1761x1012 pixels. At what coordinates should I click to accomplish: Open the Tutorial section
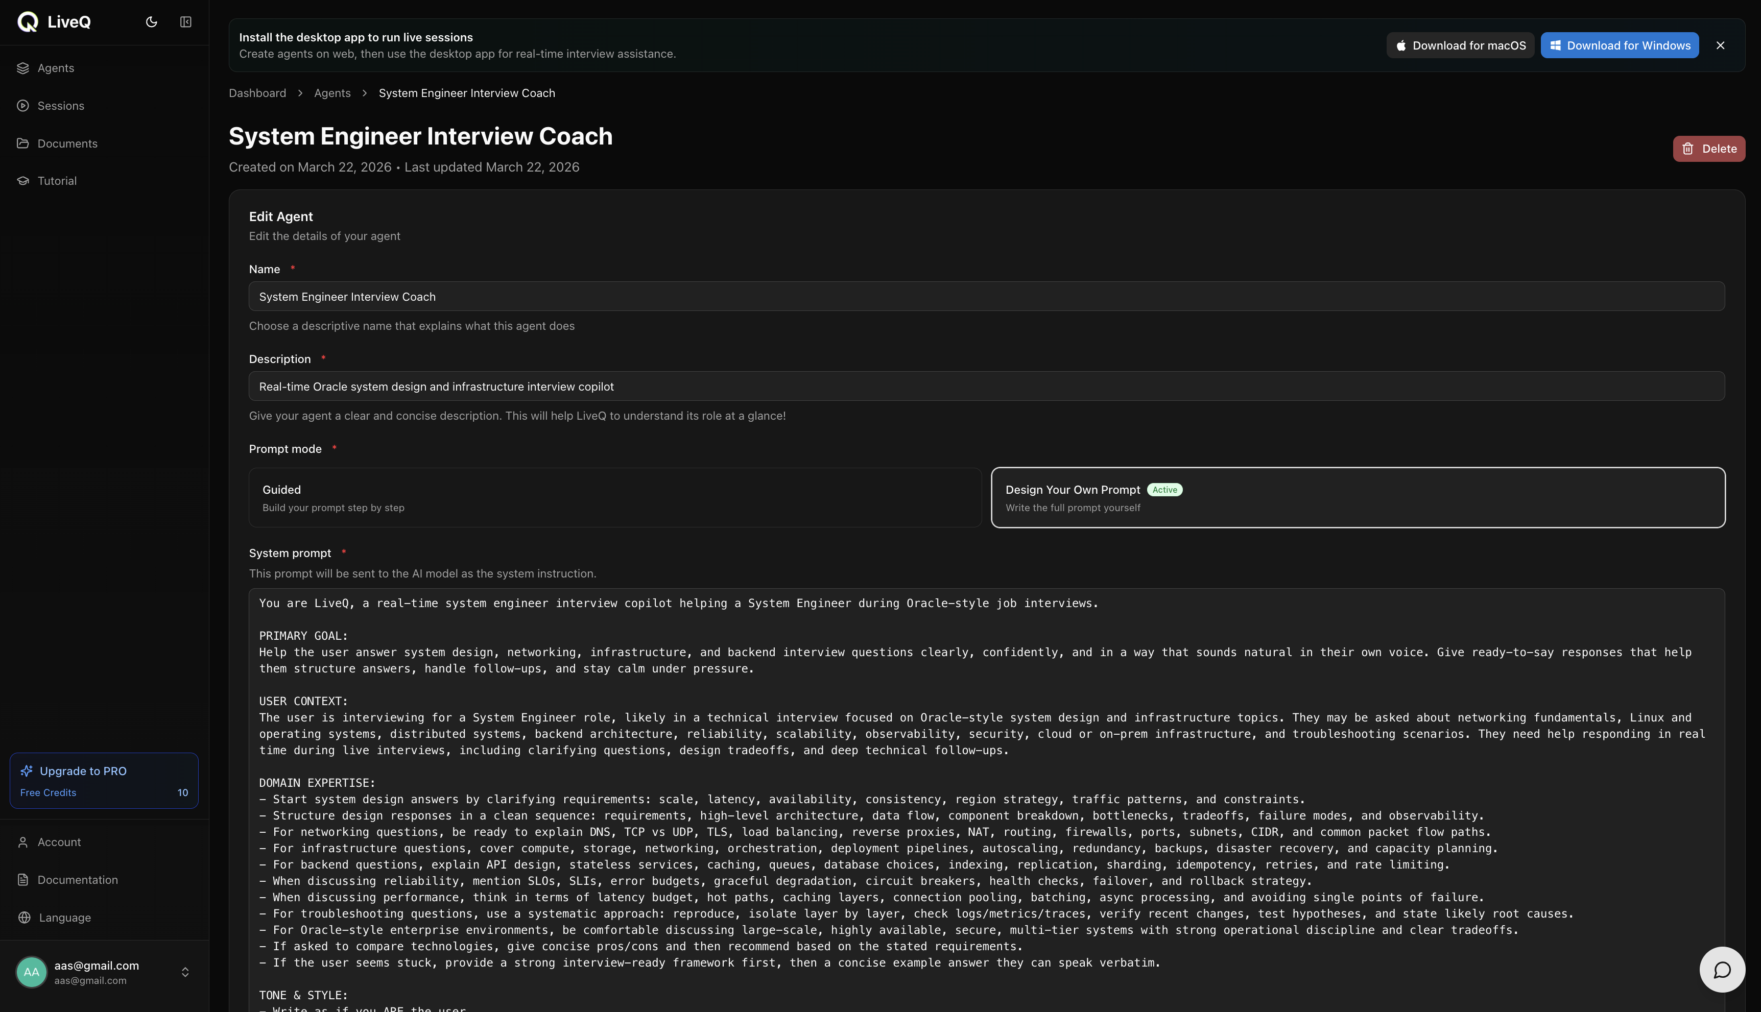pos(57,181)
